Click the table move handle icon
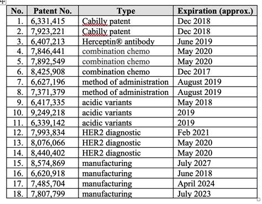Screen dimensions: 262x204 tap(3, 2)
